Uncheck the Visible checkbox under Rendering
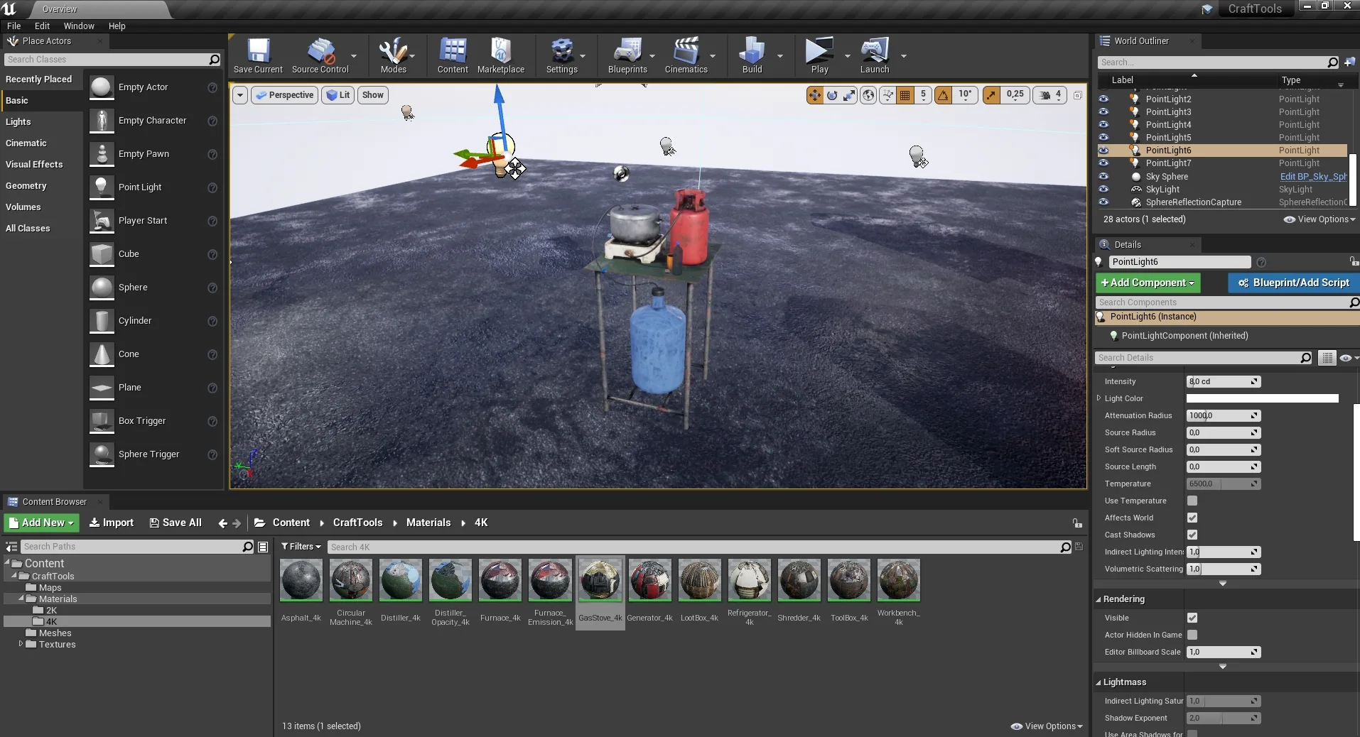Viewport: 1360px width, 737px height. pyautogui.click(x=1192, y=618)
